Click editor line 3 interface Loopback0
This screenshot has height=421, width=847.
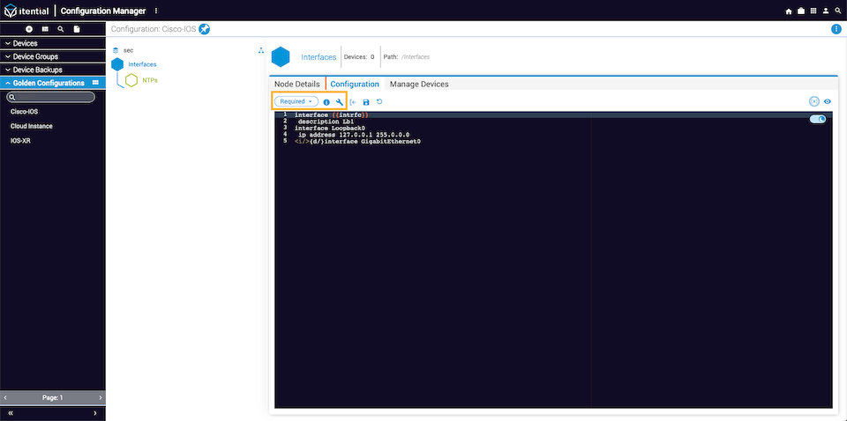point(329,128)
